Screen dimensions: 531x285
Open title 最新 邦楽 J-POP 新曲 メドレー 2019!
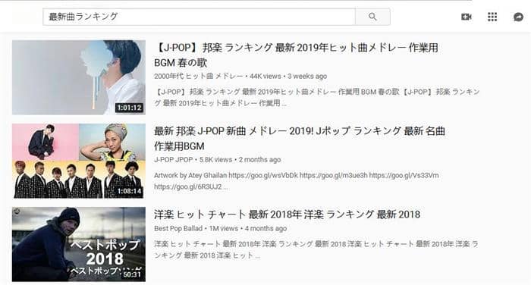tap(300, 138)
